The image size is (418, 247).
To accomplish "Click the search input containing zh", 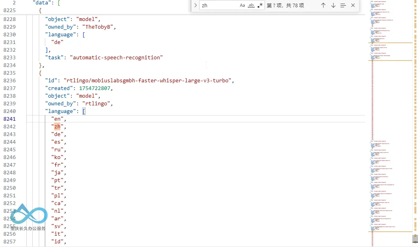I will [x=219, y=5].
